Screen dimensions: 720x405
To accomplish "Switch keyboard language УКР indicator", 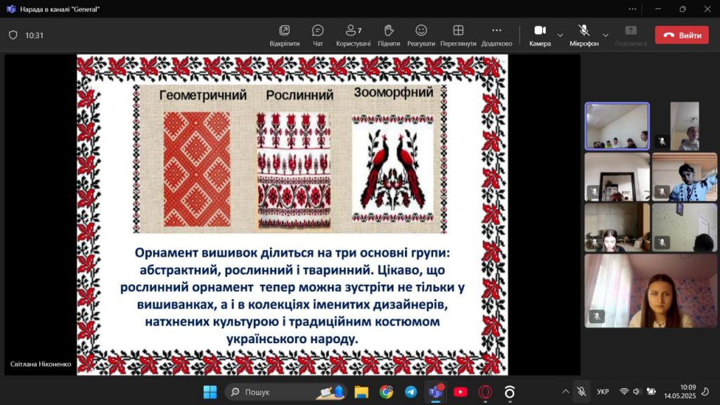I will point(603,392).
